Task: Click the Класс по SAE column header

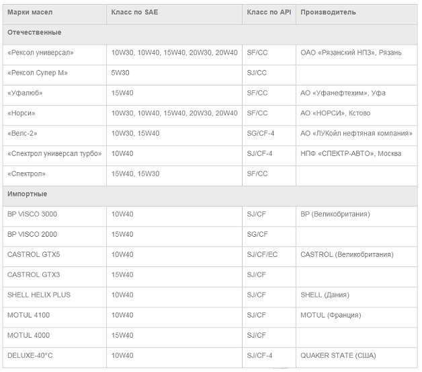Action: (175, 14)
